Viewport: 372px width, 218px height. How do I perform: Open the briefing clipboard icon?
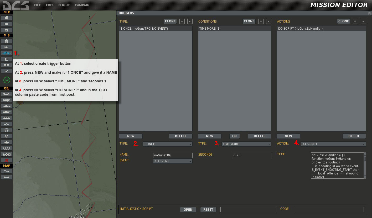tap(7, 41)
